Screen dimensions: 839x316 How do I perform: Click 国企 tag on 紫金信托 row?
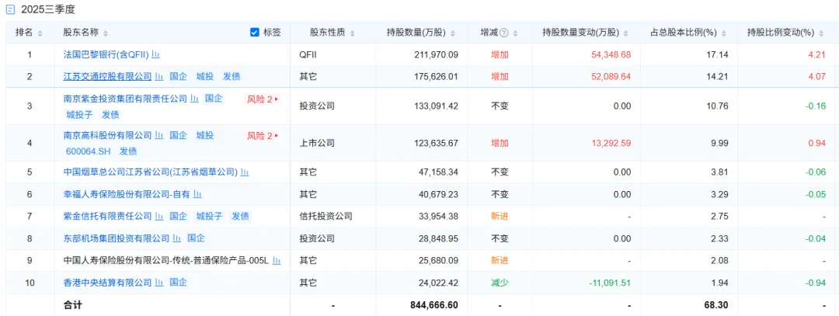click(178, 216)
